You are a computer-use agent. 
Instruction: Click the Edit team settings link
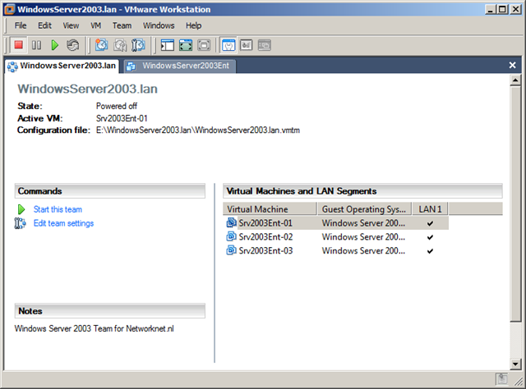click(63, 223)
